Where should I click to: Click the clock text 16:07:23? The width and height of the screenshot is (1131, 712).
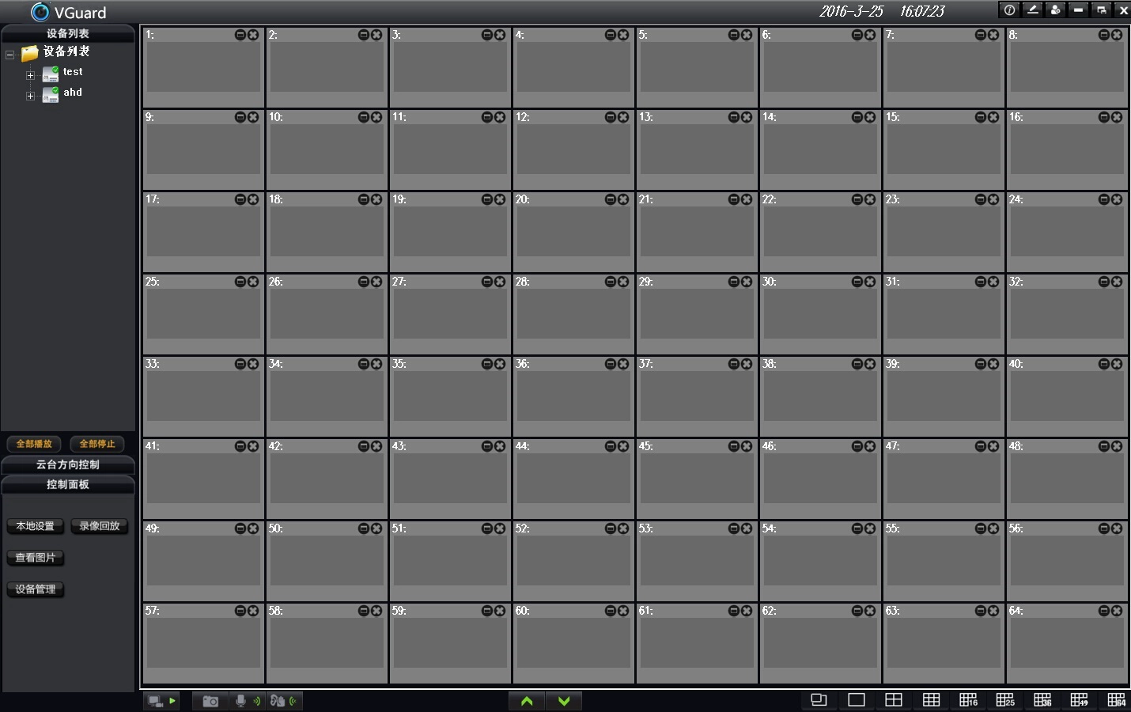point(922,11)
